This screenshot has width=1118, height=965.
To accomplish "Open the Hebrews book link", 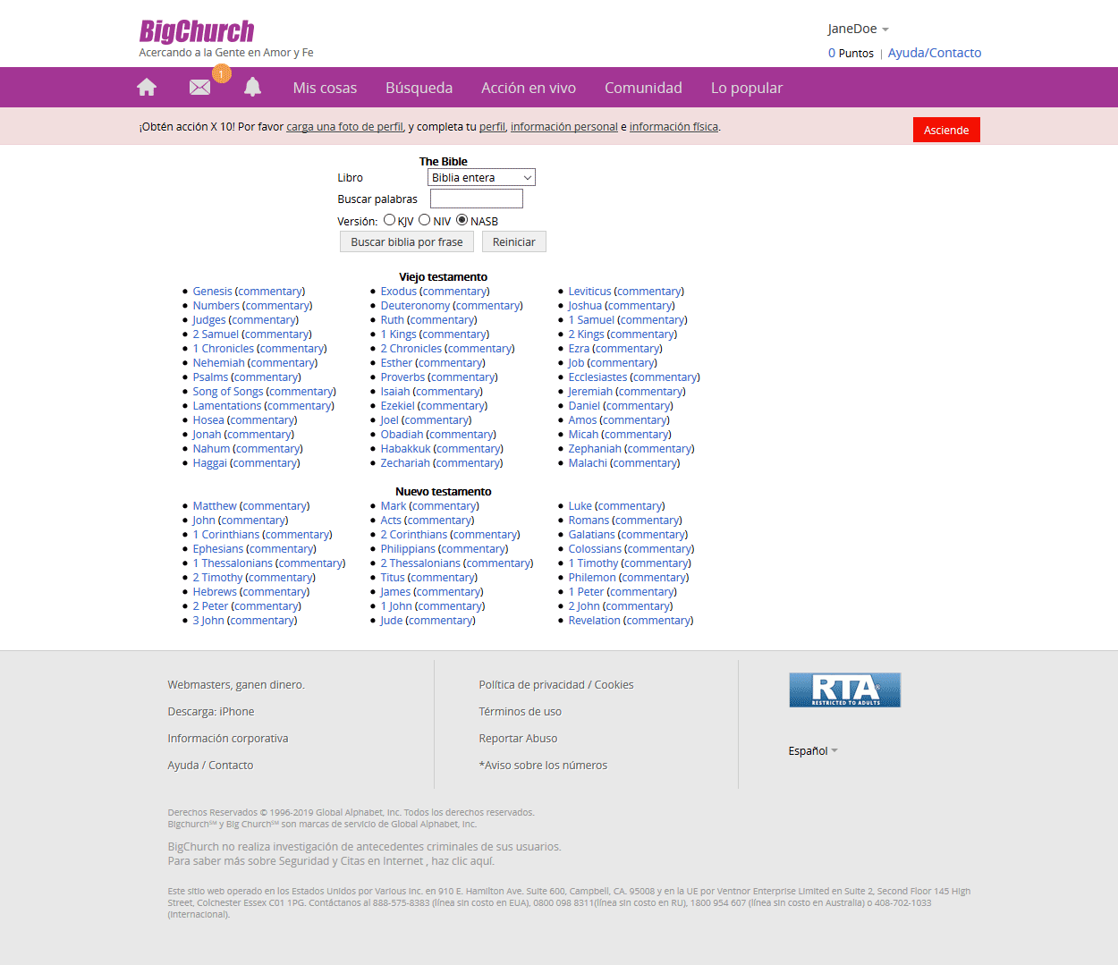I will point(215,592).
